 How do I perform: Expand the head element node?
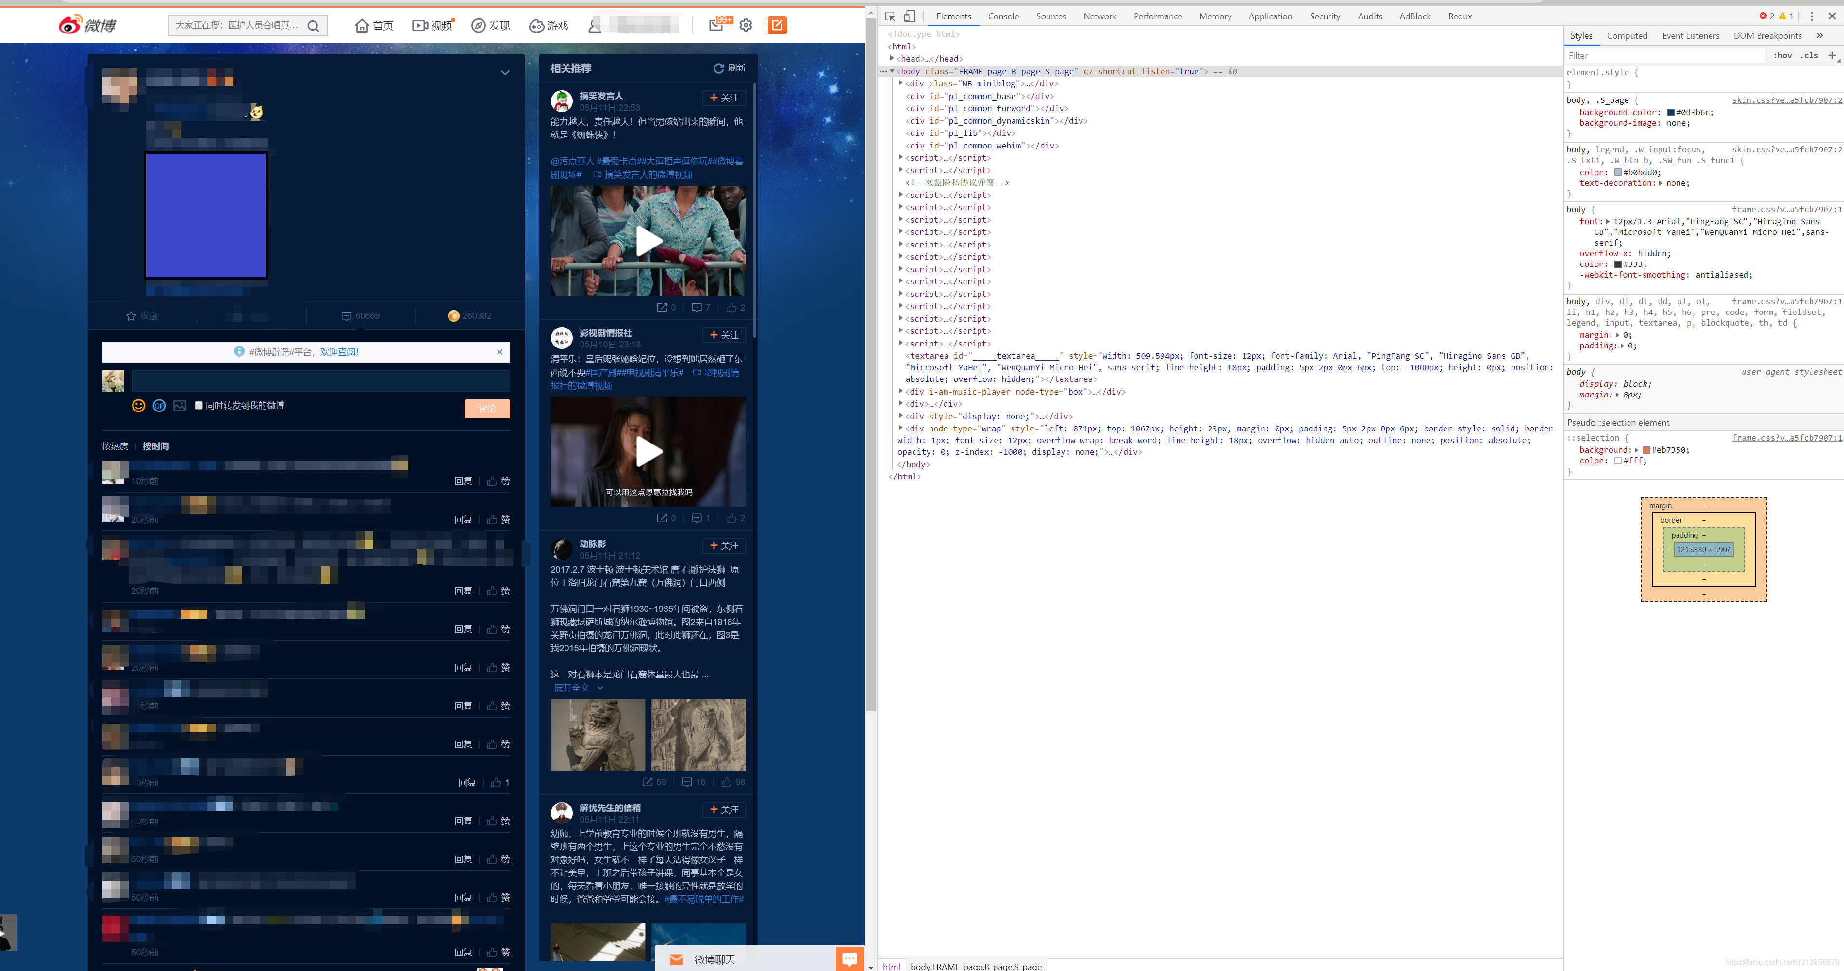892,59
